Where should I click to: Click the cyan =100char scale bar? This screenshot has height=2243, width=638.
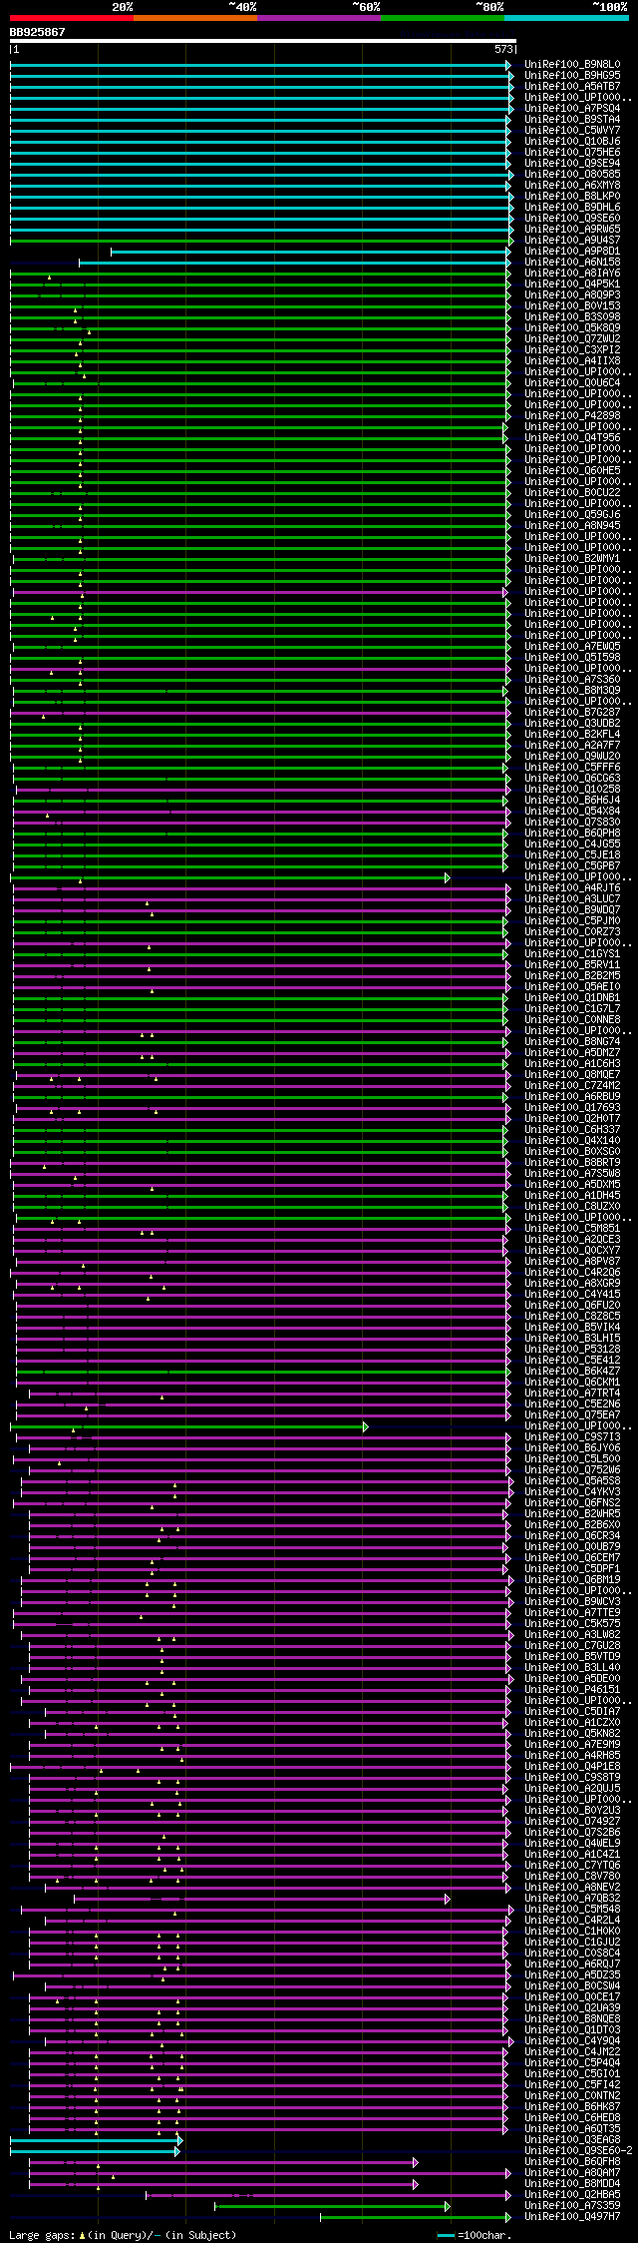[x=446, y=2235]
